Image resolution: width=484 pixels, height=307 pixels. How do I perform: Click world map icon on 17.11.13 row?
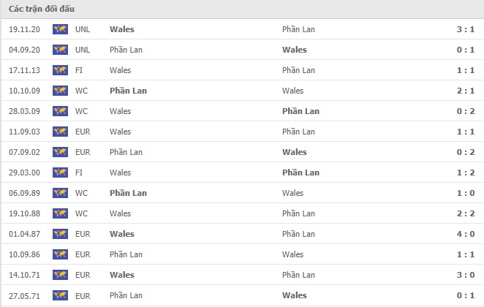point(60,70)
